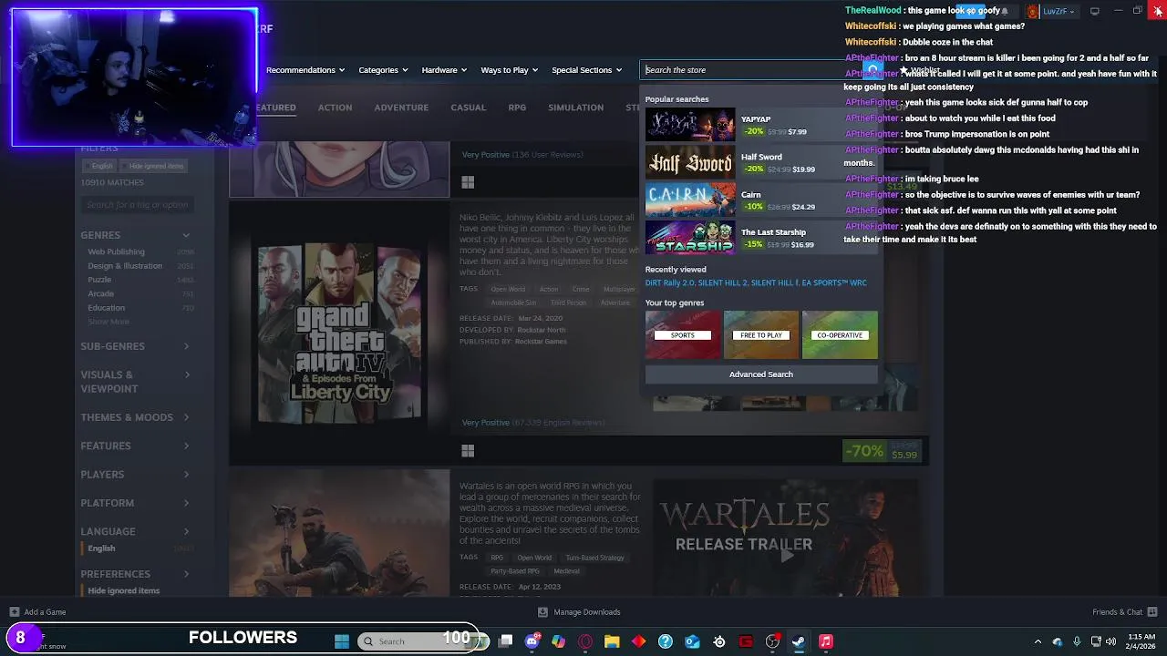
Task: Open the Windows Start button
Action: tap(342, 641)
